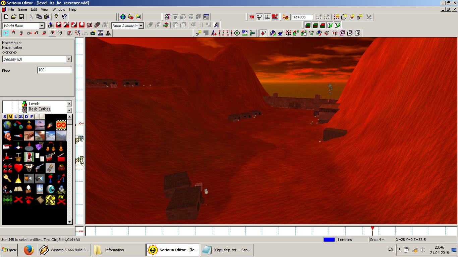Screen dimensions: 458x257
Task: Select the earth globe entity thumbnail
Action: click(x=7, y=125)
